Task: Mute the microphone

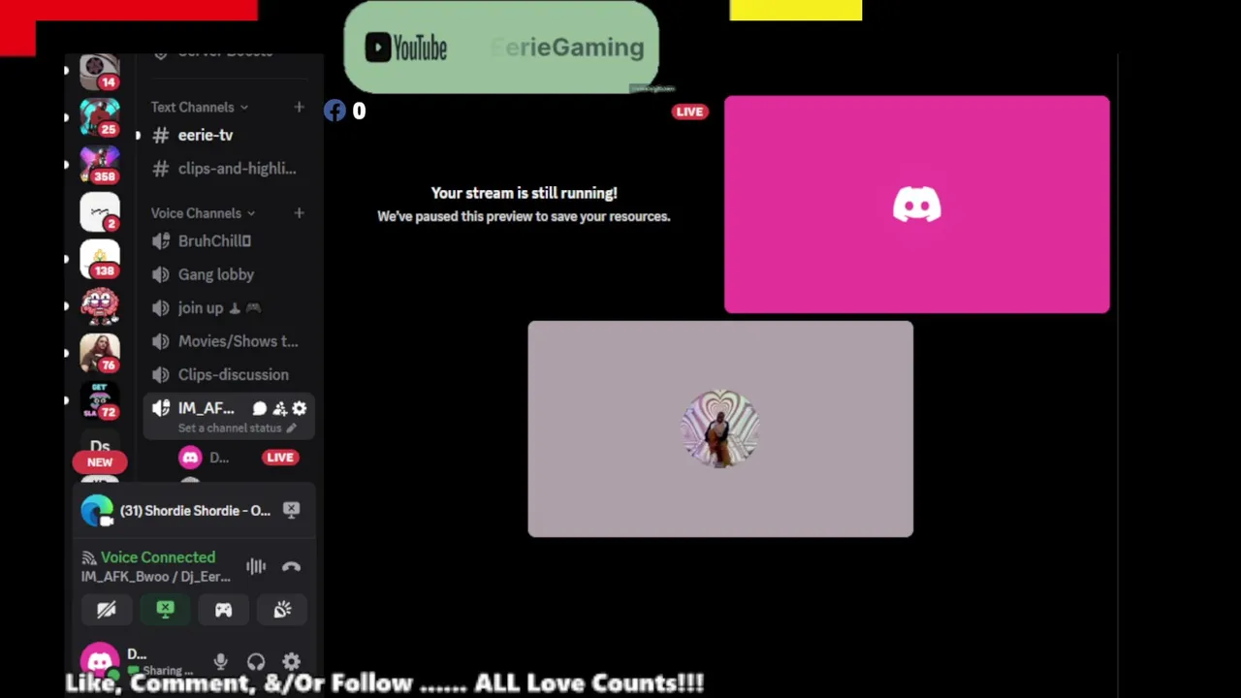Action: 221,662
